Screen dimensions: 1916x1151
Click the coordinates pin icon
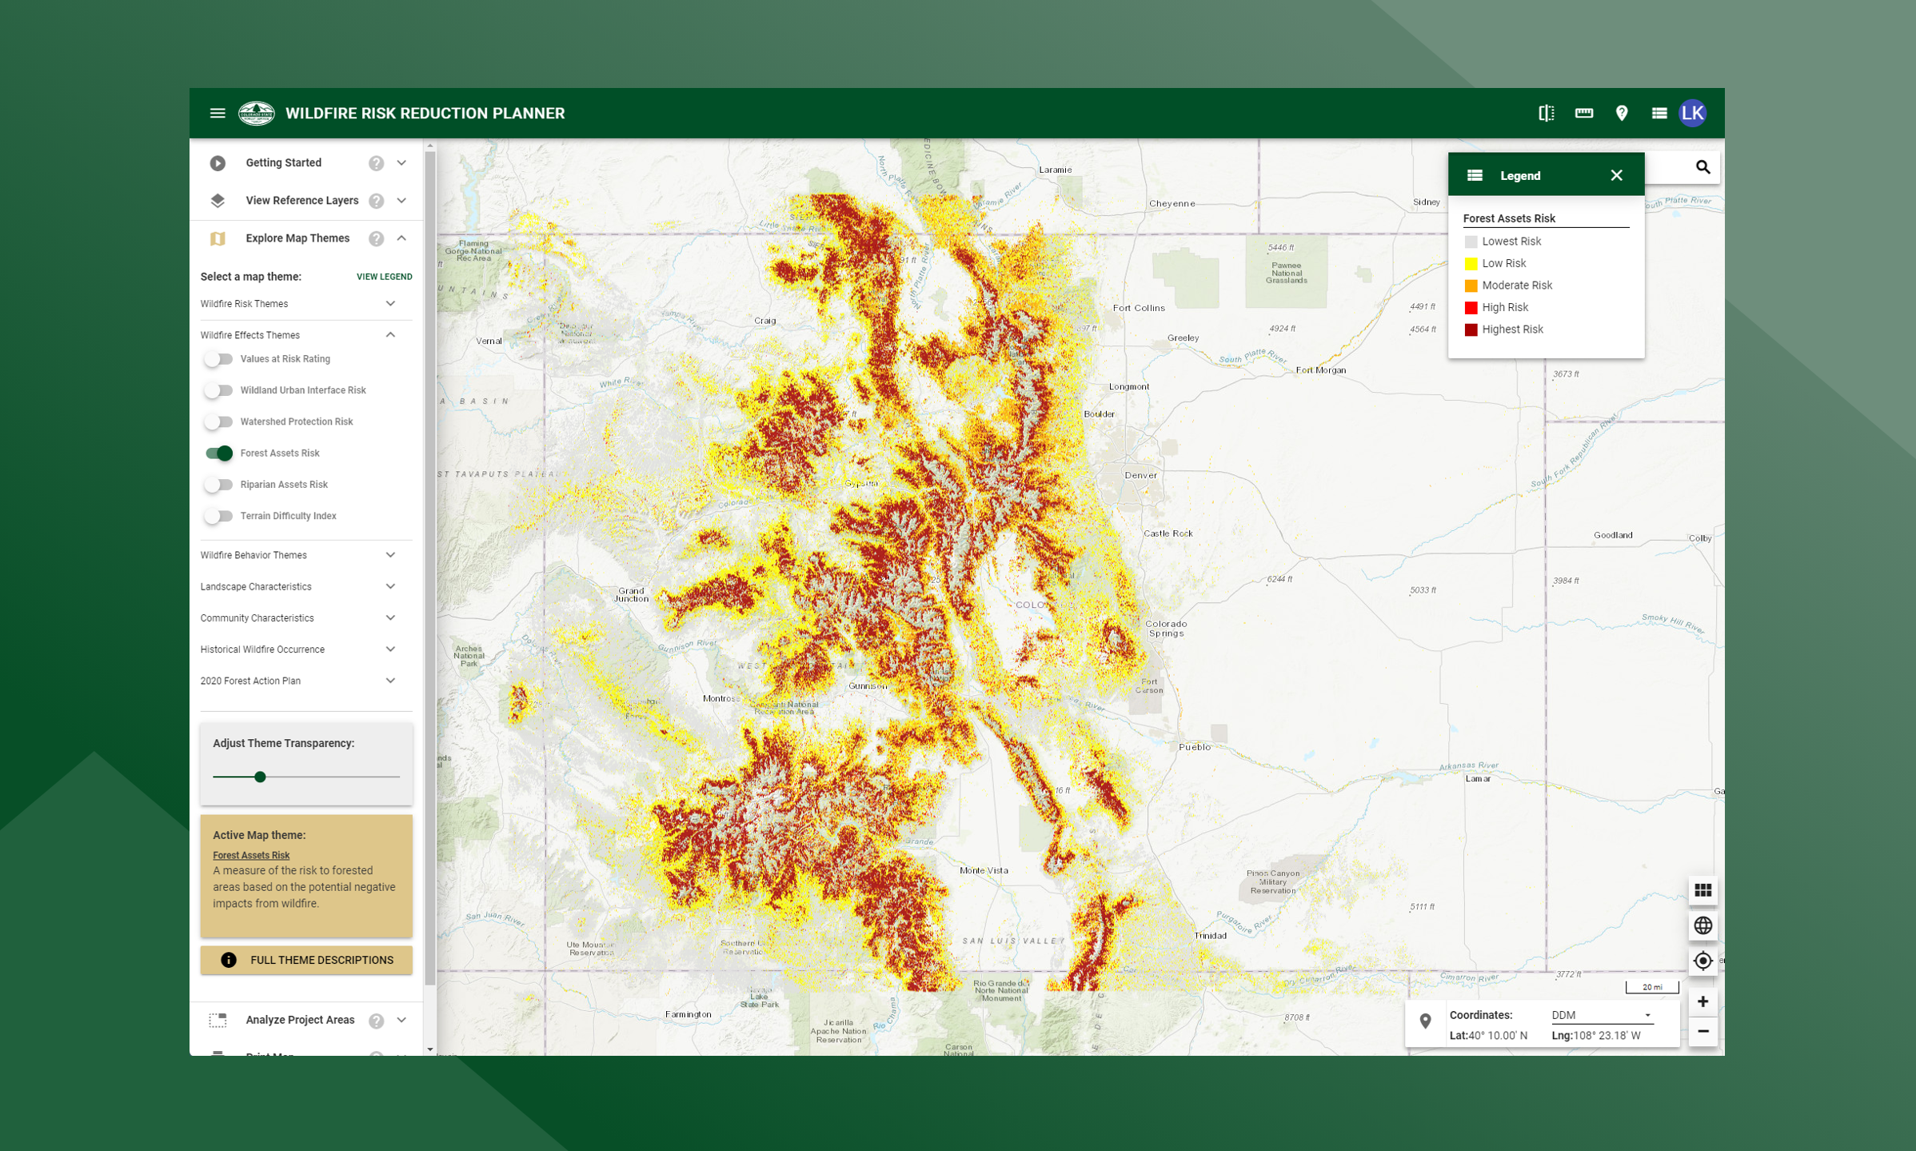tap(1425, 1021)
